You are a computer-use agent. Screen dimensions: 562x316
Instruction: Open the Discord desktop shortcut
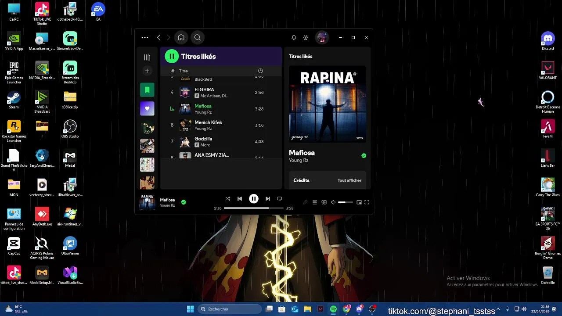pos(548,41)
